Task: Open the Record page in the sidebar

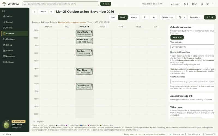Action: pyautogui.click(x=15, y=22)
